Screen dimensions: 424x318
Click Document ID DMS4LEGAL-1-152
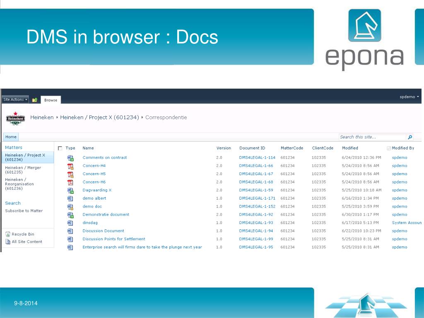pos(257,206)
